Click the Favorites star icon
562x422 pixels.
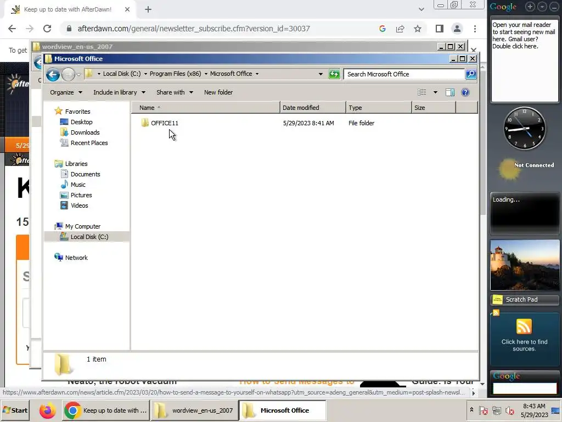click(58, 111)
